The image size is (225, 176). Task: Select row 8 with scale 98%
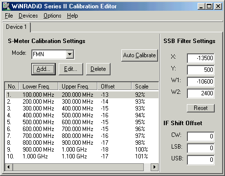point(82,143)
